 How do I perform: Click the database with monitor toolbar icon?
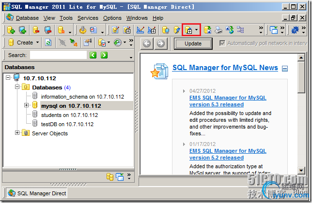click(x=166, y=30)
